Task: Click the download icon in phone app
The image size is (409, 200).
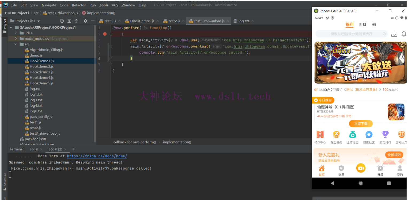Action: click(394, 34)
